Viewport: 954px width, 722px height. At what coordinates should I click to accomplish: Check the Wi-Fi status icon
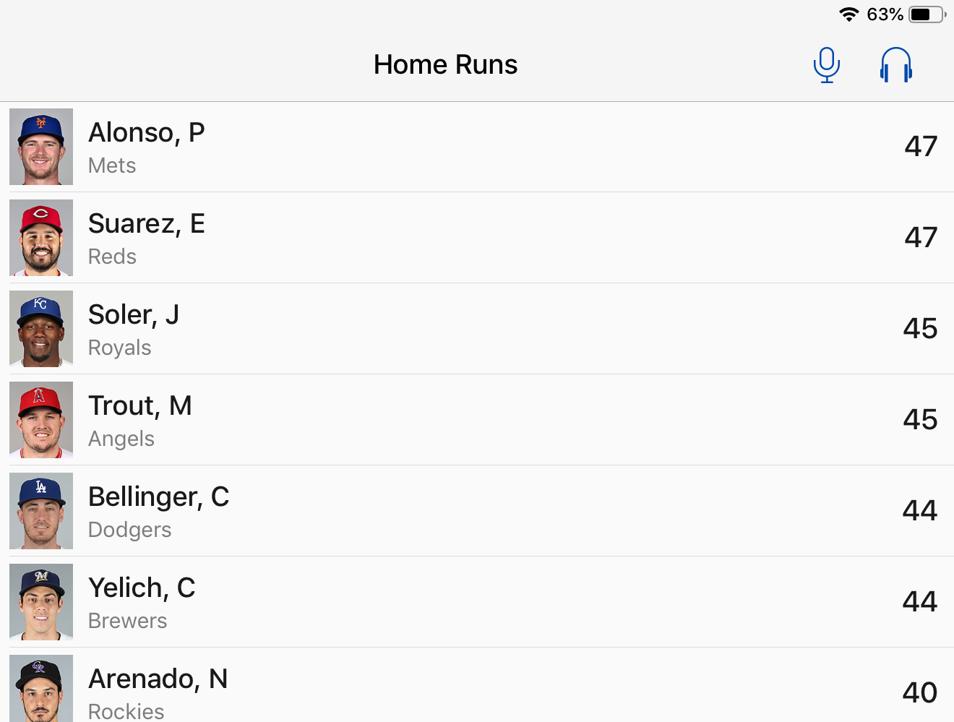point(848,14)
